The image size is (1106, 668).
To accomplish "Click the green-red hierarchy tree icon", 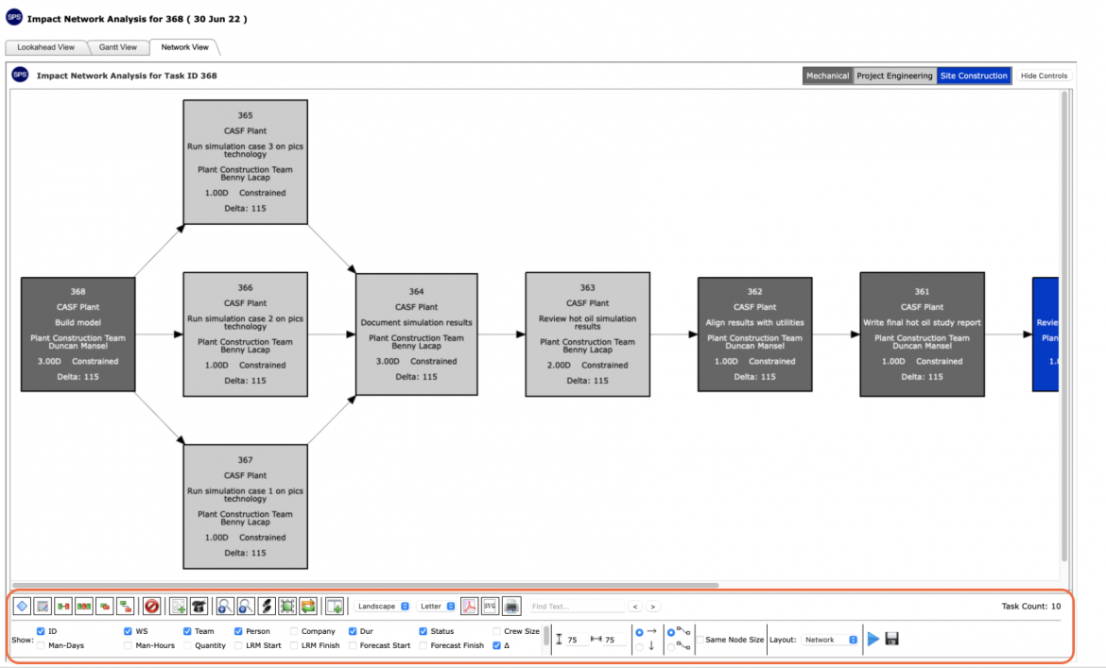I will pyautogui.click(x=126, y=606).
